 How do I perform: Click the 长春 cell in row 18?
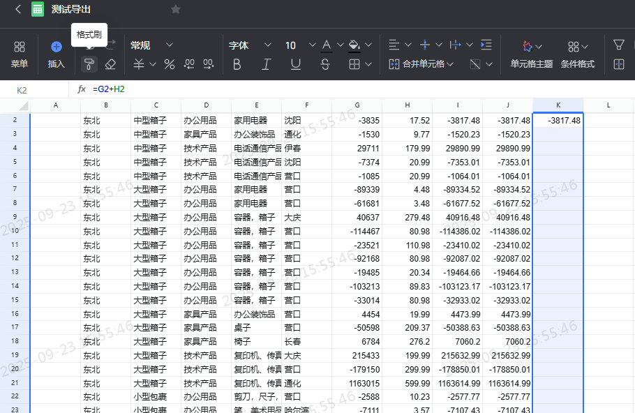[306, 341]
